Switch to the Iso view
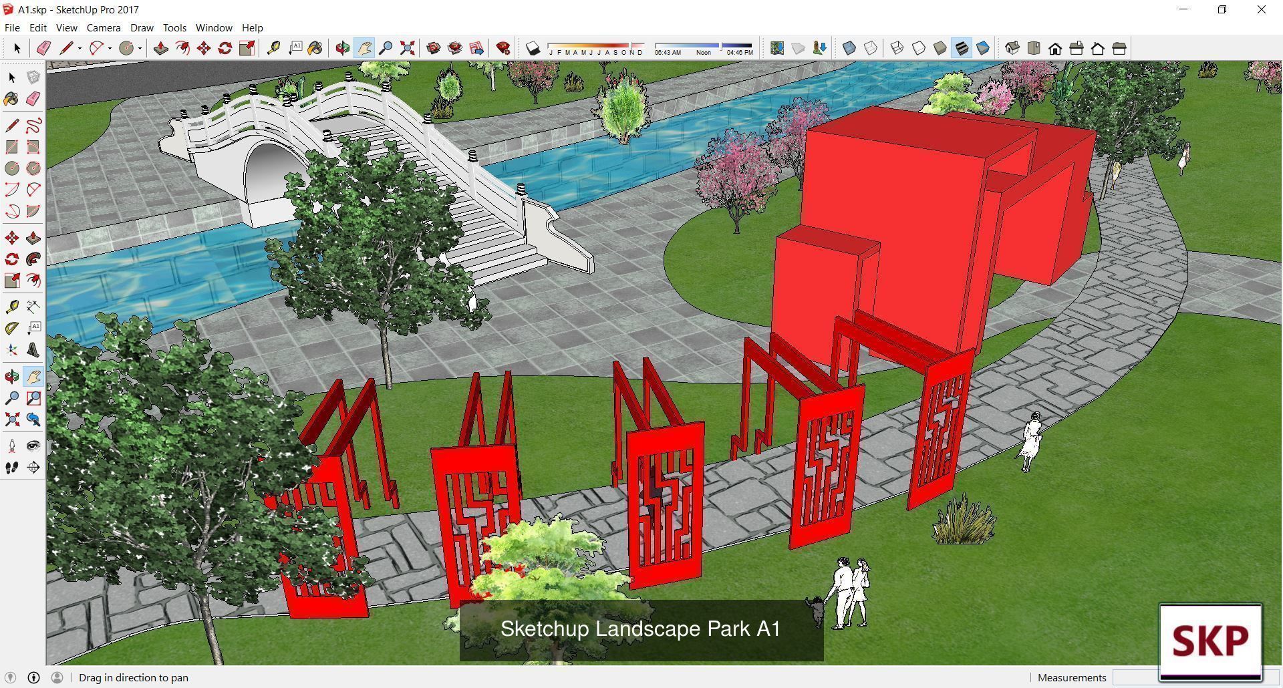Viewport: 1283px width, 688px height. pyautogui.click(x=1012, y=48)
